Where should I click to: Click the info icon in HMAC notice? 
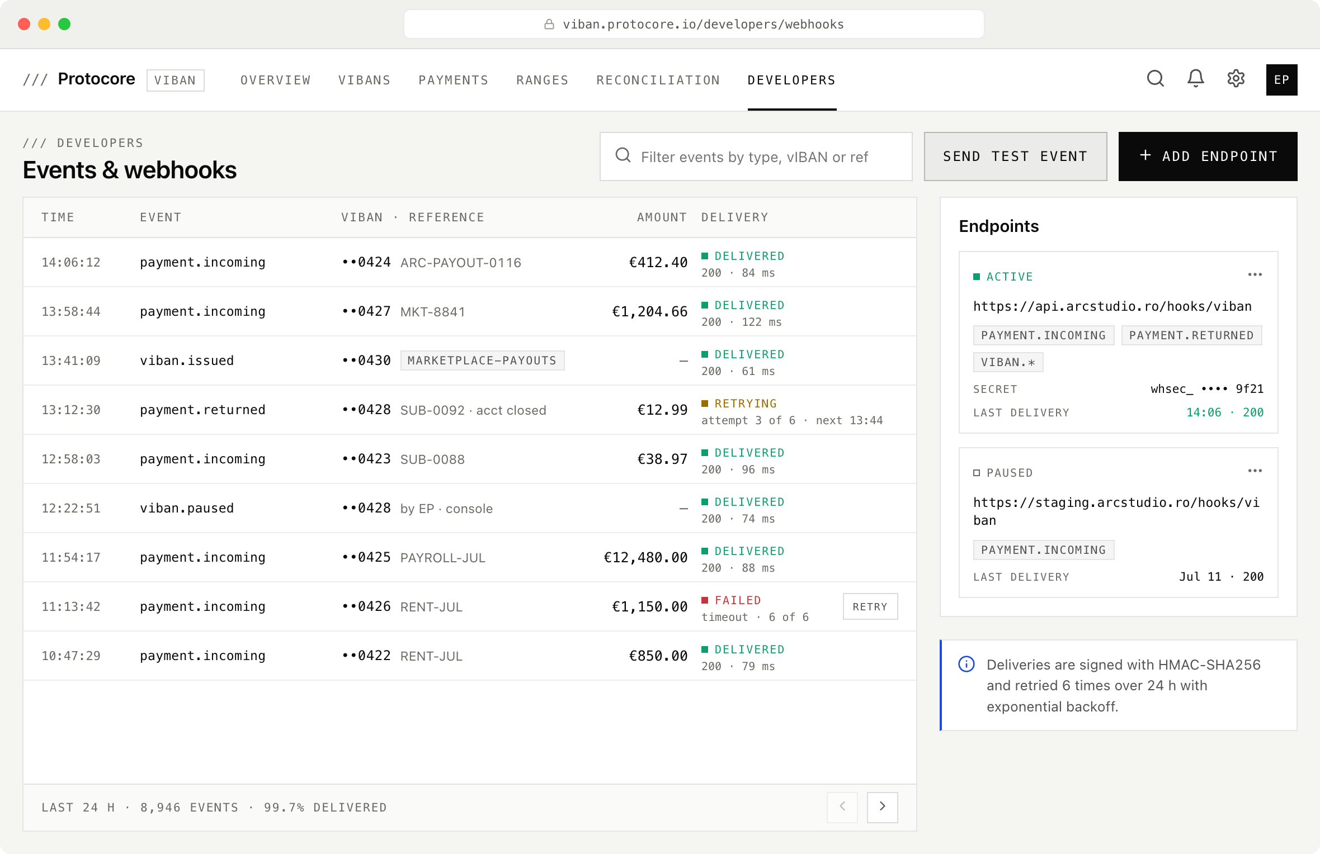click(967, 664)
